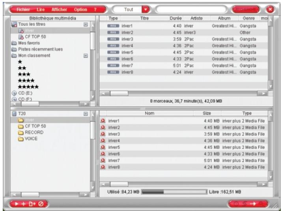The width and height of the screenshot is (282, 211).
Task: Click the horizontal scrollbar thumb under device file list
Action: pyautogui.click(x=119, y=185)
